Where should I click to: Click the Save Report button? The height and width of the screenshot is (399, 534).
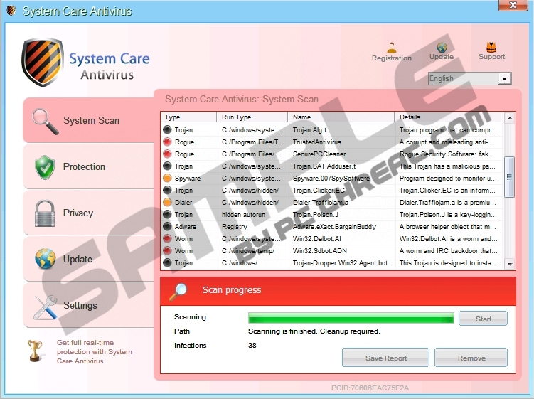[x=385, y=358]
